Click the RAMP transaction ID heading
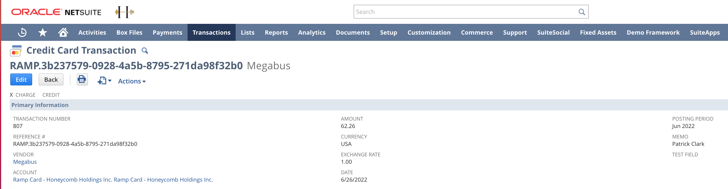The width and height of the screenshot is (728, 189). [126, 66]
